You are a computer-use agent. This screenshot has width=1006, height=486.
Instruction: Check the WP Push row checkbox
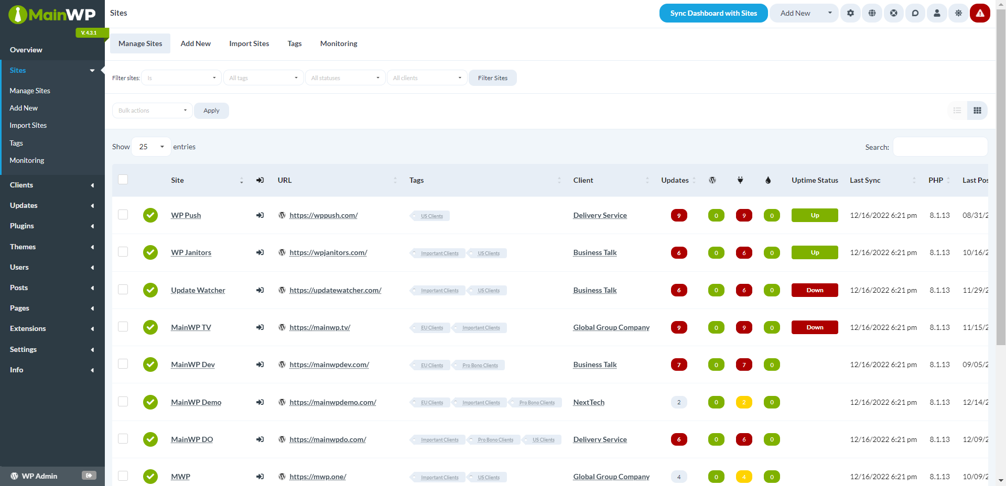pos(123,214)
